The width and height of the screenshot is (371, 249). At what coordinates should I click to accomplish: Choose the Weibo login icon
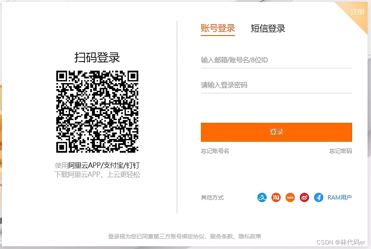(304, 197)
